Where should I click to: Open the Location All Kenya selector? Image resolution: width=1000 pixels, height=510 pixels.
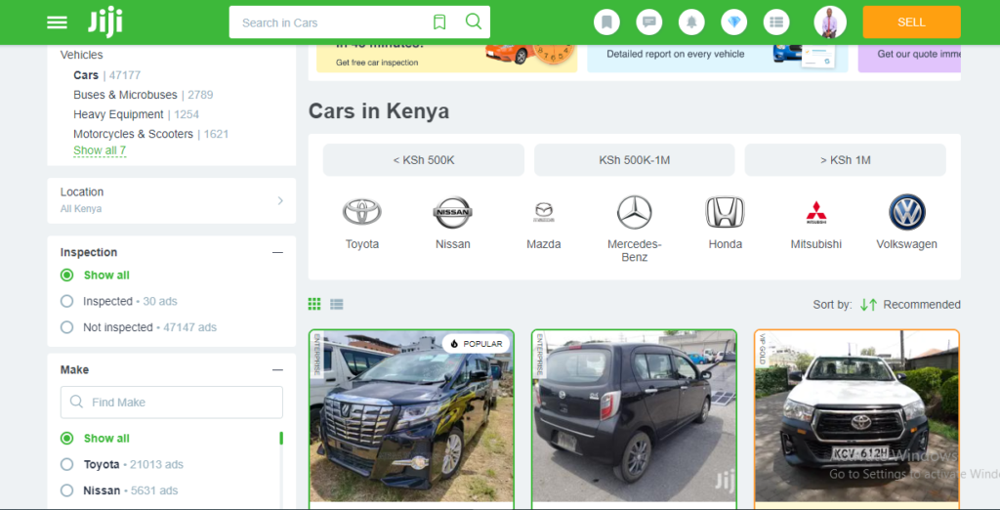(x=172, y=200)
